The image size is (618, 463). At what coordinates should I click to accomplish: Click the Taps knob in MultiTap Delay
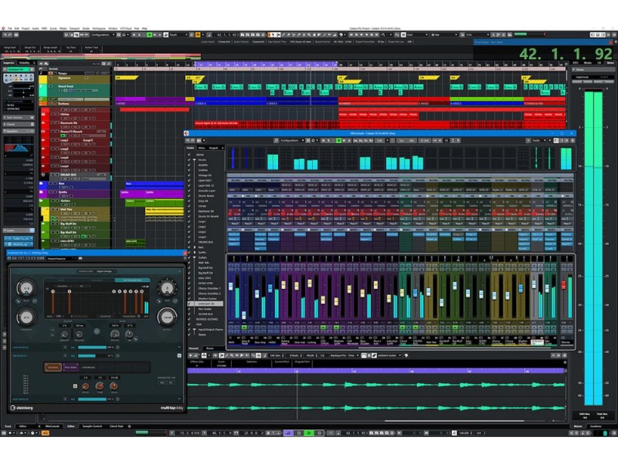(x=167, y=288)
